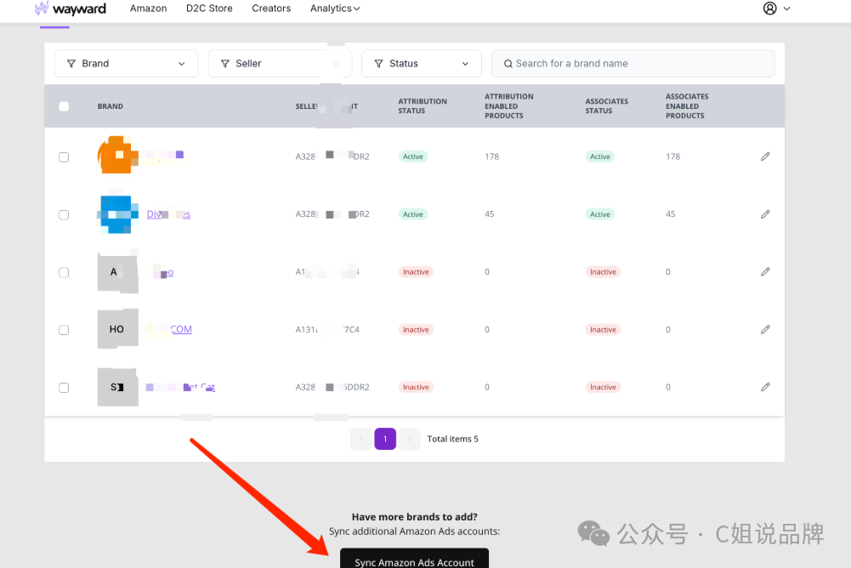Screen dimensions: 851x568
Task: Go to next page arrow
Action: point(410,439)
